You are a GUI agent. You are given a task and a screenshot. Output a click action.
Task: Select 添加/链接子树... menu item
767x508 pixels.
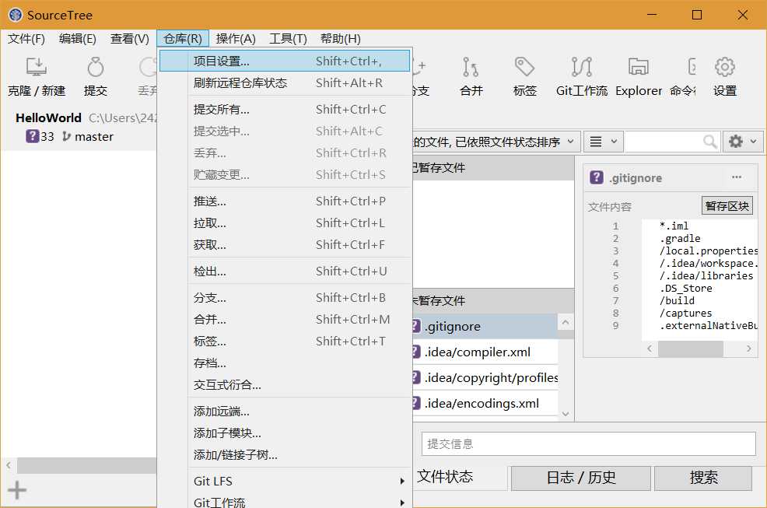pos(285,454)
